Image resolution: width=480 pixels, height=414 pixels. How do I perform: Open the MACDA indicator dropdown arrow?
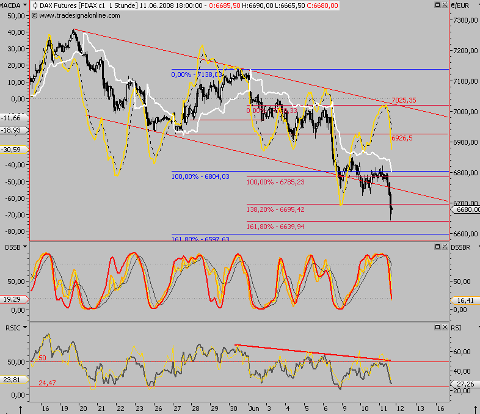(x=25, y=5)
